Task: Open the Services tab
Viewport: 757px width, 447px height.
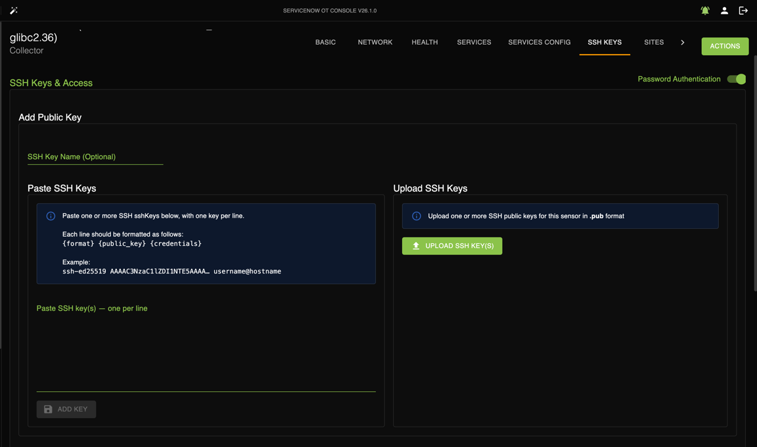Action: coord(474,43)
